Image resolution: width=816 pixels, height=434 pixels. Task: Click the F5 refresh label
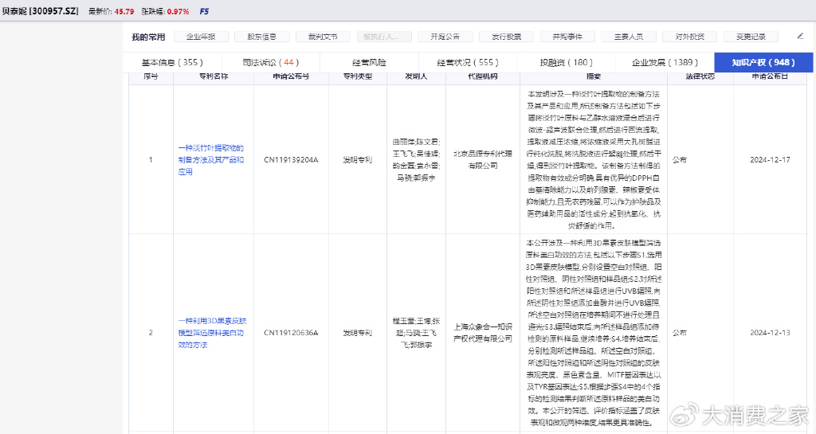tap(205, 12)
